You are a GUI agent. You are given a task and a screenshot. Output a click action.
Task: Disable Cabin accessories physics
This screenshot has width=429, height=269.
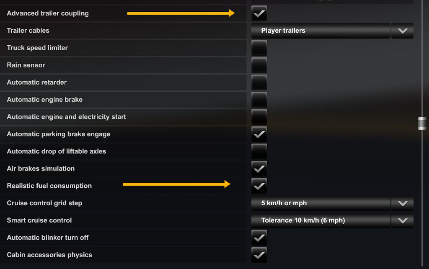click(x=259, y=254)
